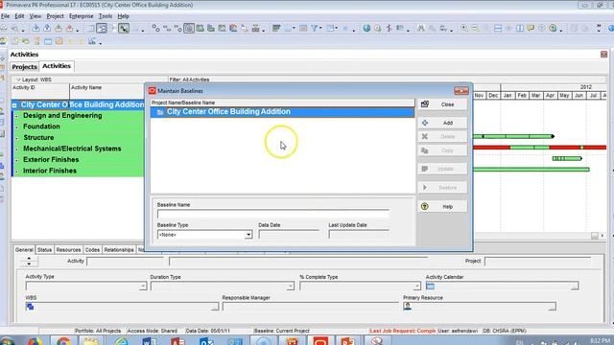Collapse the Foundation WBS row
614x345 pixels.
tap(16, 127)
